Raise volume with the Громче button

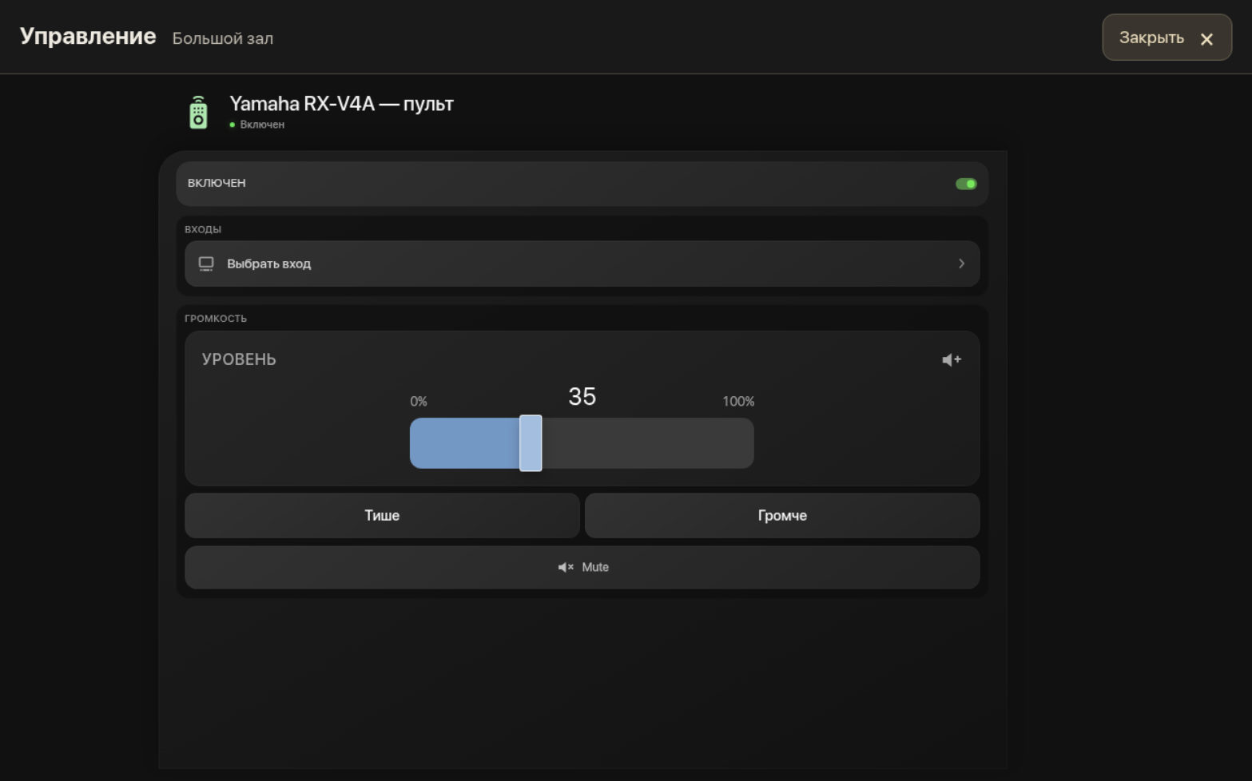click(782, 515)
